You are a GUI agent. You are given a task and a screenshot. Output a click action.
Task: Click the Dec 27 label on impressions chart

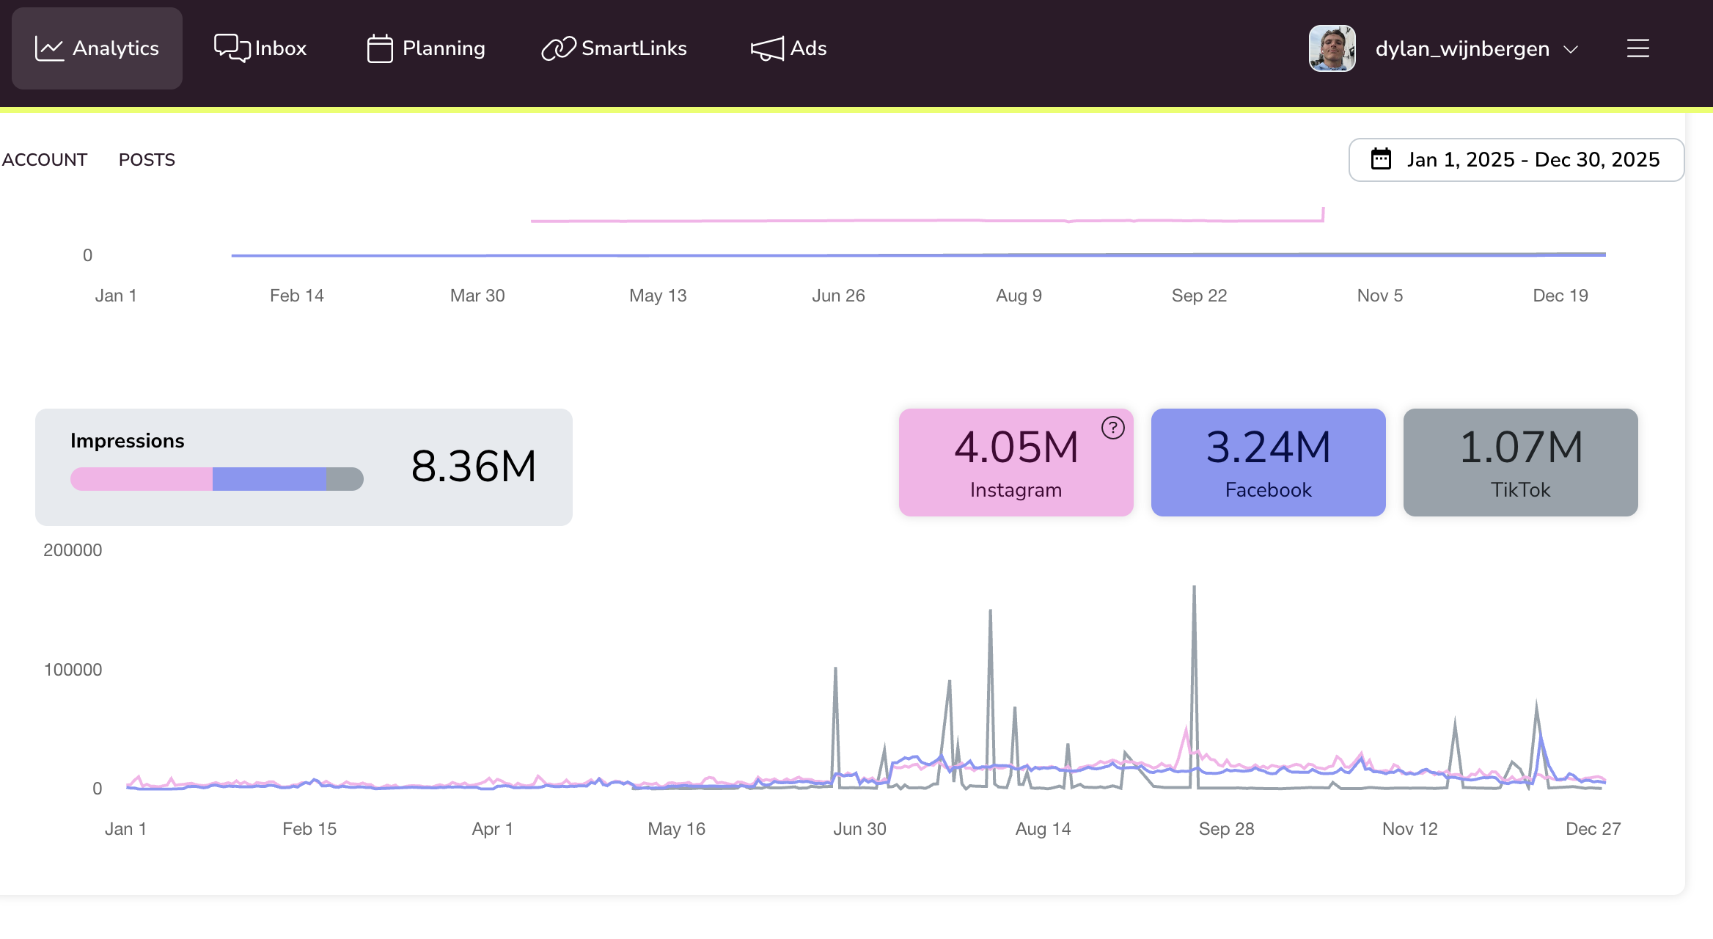[1593, 829]
